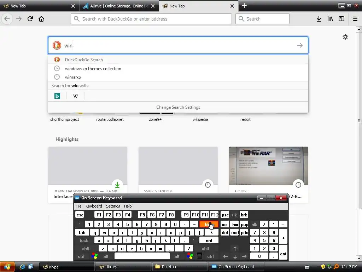Open the File menu in On-Screen Keyboard
The image size is (362, 272).
tap(78, 206)
